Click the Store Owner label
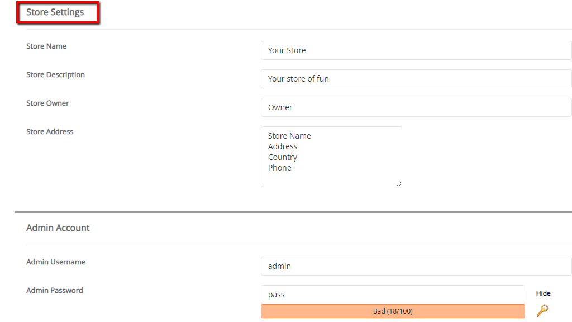Image resolution: width=572 pixels, height=322 pixels. coord(47,103)
